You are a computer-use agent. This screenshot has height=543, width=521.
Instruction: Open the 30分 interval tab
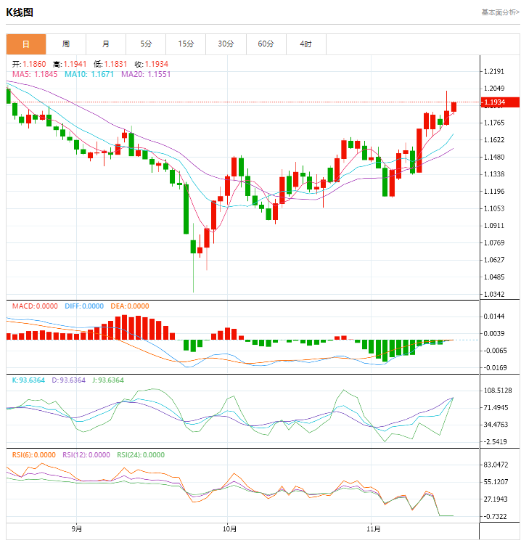[x=226, y=44]
